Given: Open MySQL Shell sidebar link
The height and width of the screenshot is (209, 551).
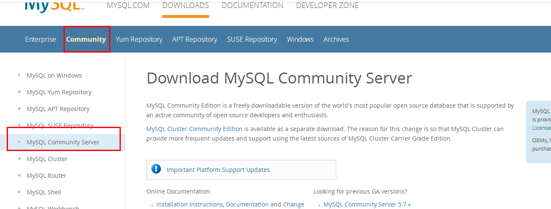Looking at the screenshot, I should tap(44, 192).
